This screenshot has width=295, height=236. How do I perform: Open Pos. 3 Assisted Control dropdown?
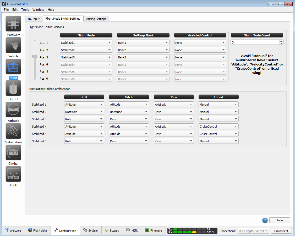point(200,57)
